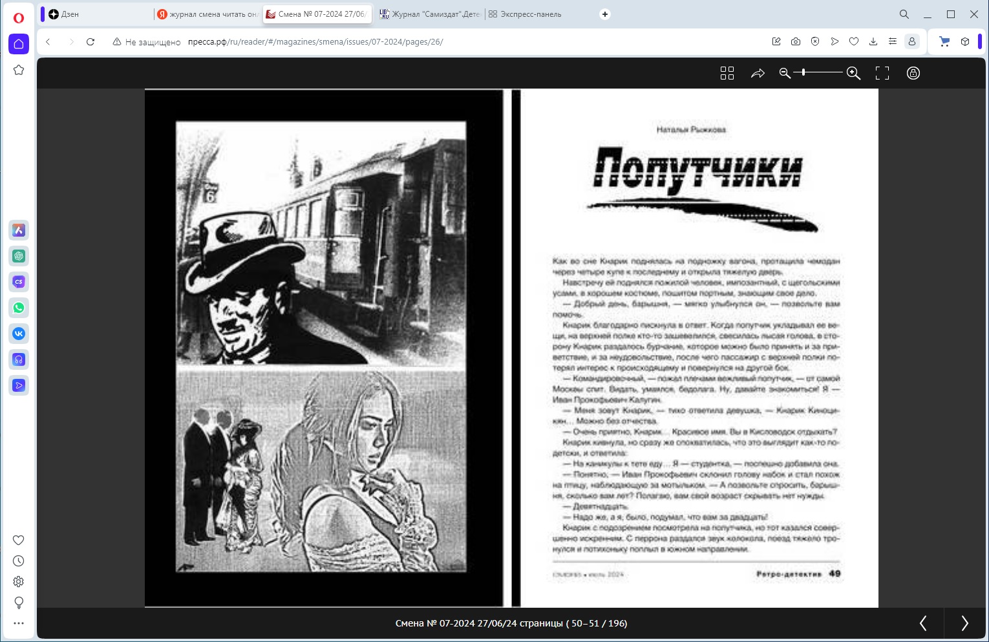Reload the current page

[90, 42]
